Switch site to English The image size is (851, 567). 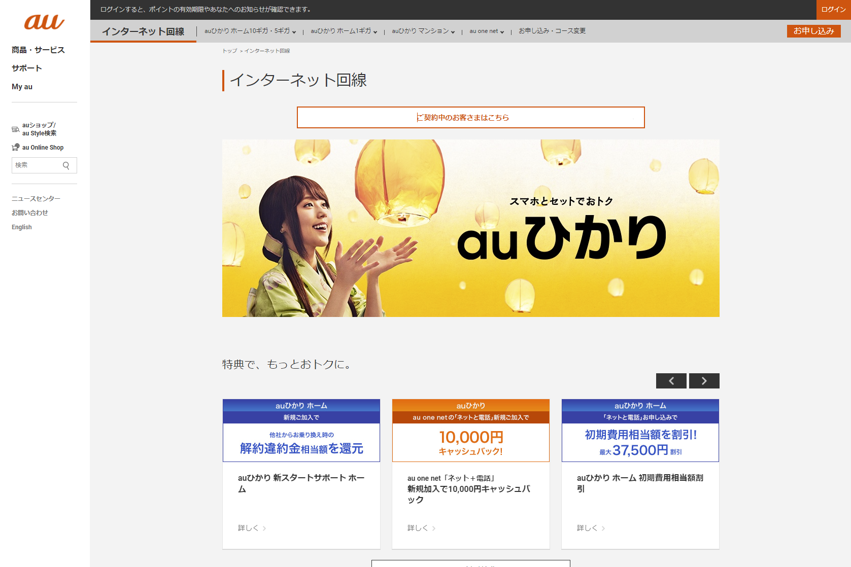tap(22, 227)
